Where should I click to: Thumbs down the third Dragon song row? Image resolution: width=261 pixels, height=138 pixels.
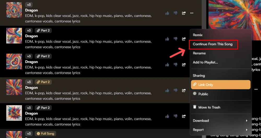(176, 65)
